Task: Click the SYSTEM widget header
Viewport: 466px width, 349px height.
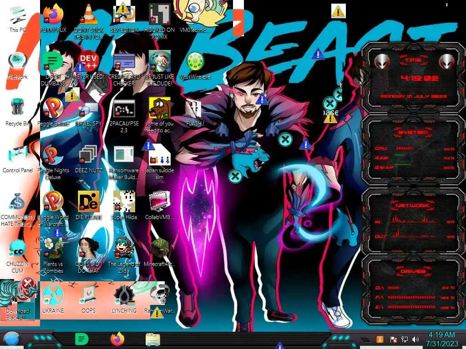Action: (413, 132)
